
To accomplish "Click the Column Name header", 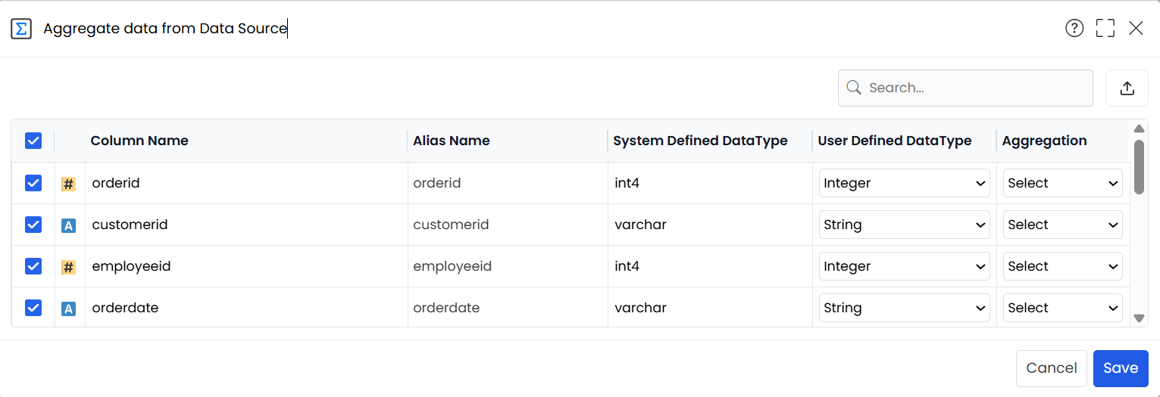I will [139, 141].
